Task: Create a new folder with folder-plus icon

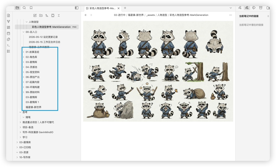Action: (x=41, y=16)
